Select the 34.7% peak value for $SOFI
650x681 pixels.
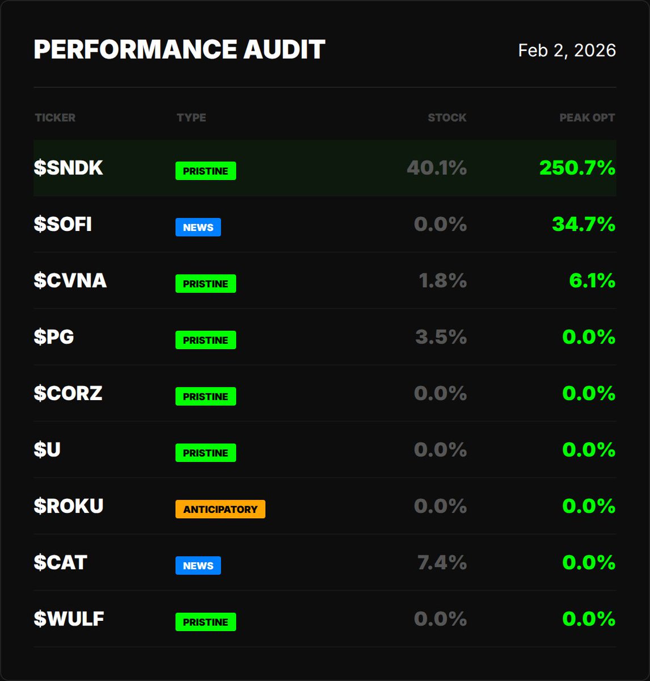coord(584,224)
